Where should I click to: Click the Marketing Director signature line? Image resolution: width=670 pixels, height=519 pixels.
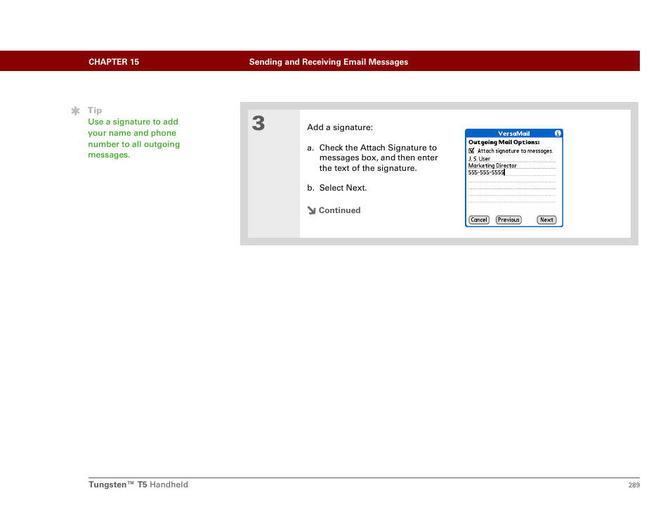512,165
